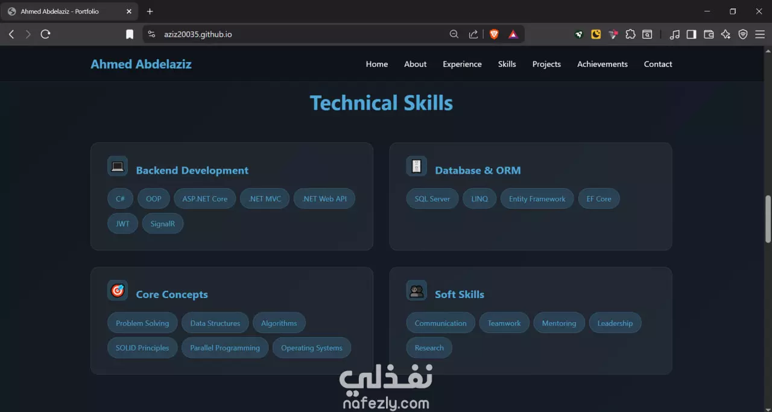Screen dimensions: 772x412
Task: Click the .NET MVC tag
Action: [x=265, y=198]
